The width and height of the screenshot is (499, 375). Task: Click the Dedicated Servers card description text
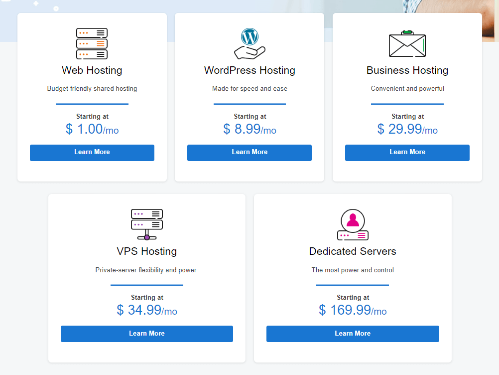pos(352,270)
